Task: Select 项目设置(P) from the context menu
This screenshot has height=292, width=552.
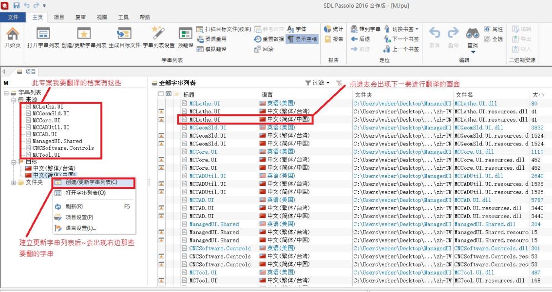Action: tap(79, 217)
